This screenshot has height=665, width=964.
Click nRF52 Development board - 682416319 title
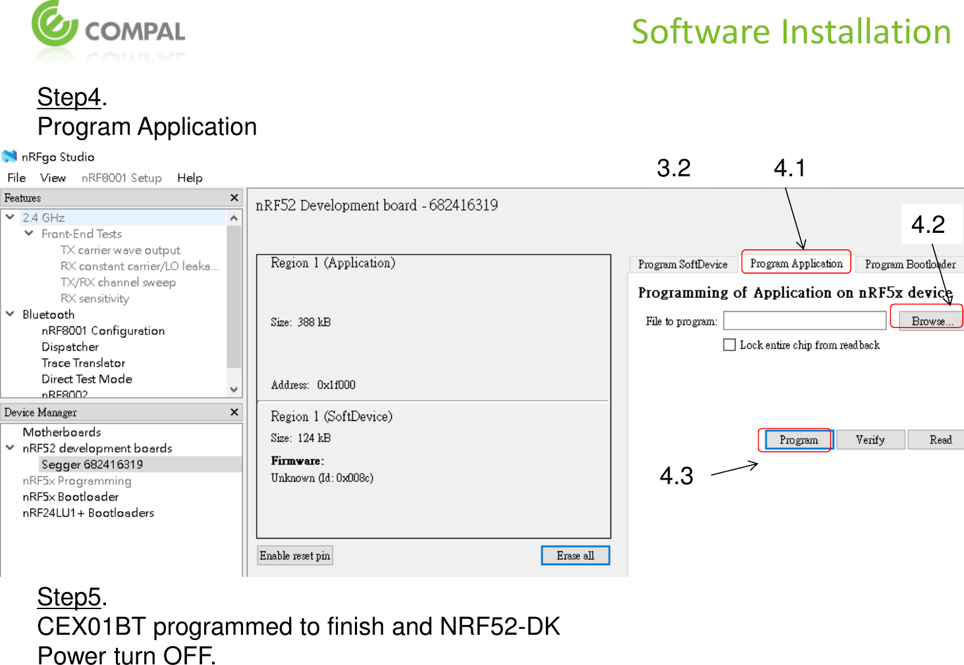[x=377, y=205]
